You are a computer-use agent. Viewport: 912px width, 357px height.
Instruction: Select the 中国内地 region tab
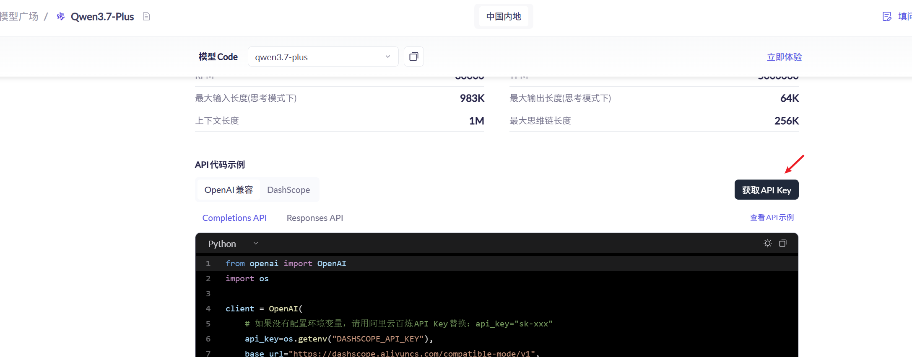point(504,16)
